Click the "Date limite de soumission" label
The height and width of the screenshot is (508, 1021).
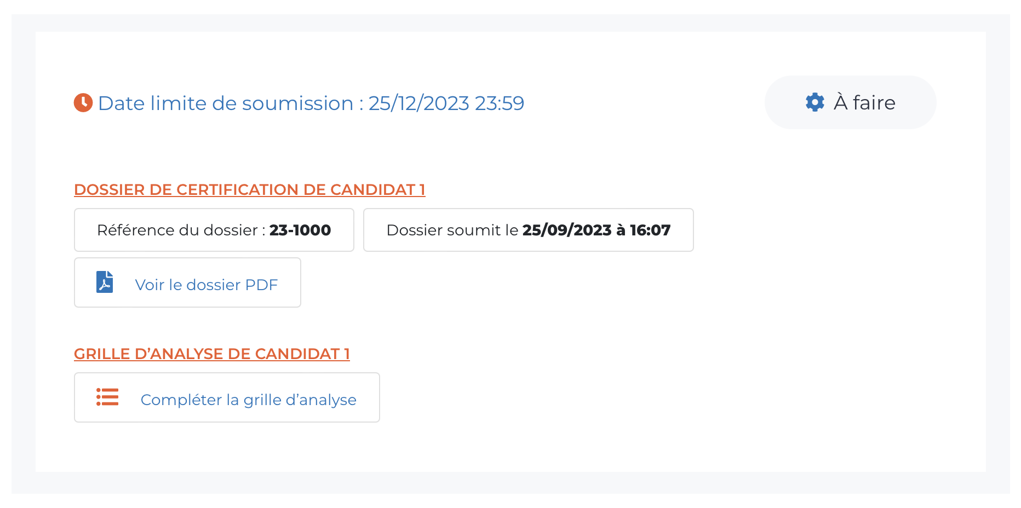point(226,103)
